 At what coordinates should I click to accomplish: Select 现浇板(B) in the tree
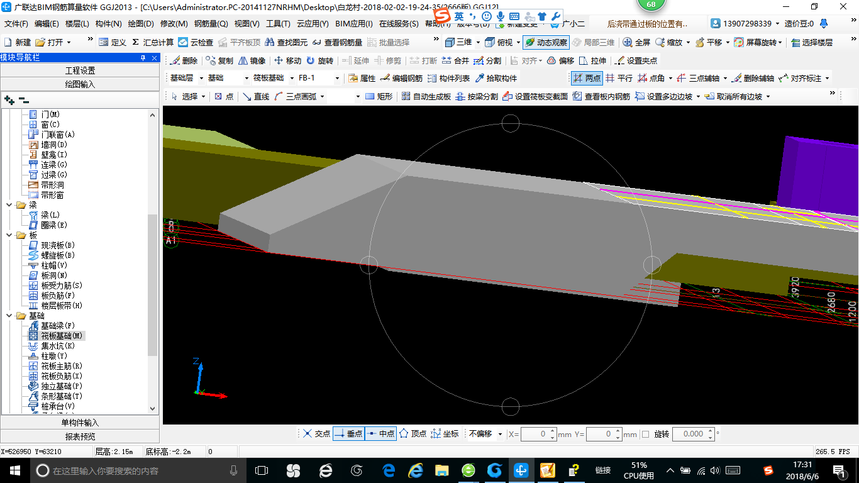(58, 245)
